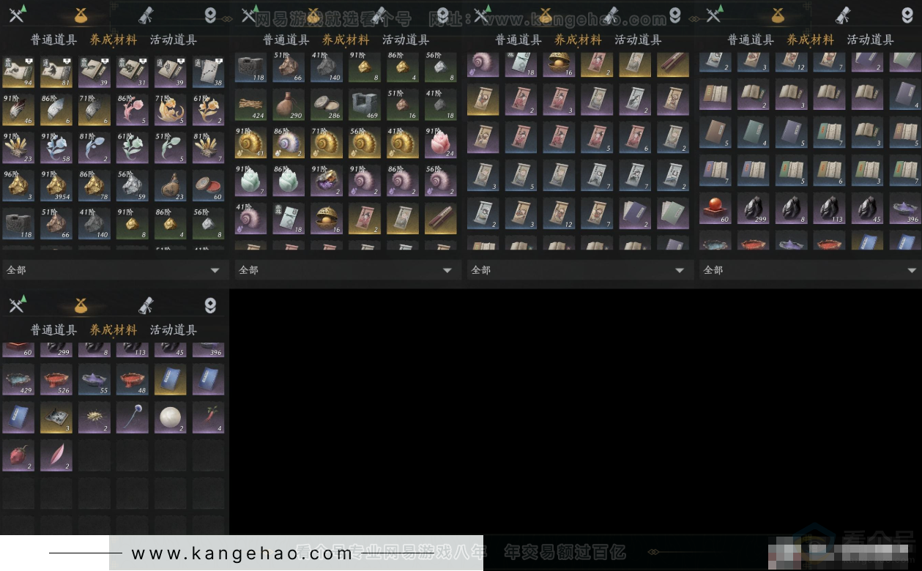
Task: Pick blue flower stem in bottom-left panel
Action: point(133,418)
